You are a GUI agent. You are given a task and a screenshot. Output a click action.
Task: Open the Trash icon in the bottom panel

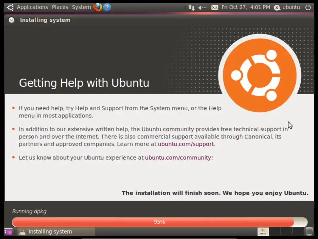click(x=309, y=232)
